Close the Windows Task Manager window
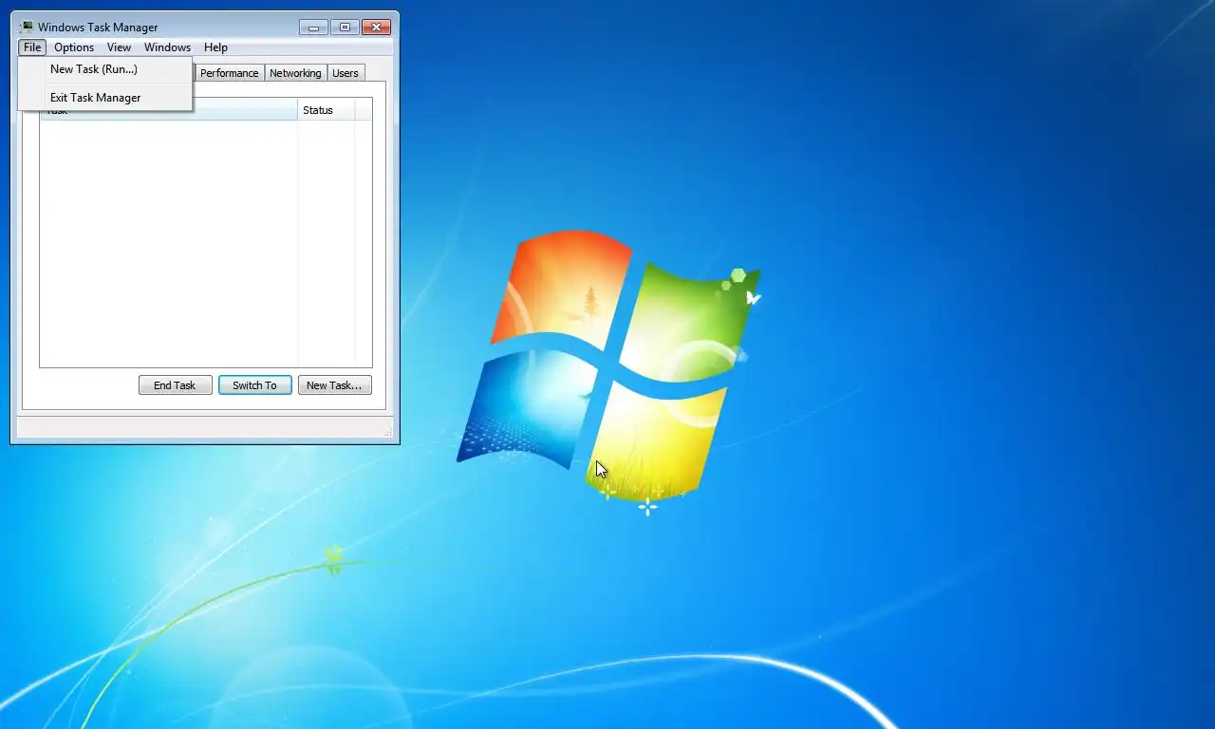Viewport: 1215px width, 729px height. coord(377,28)
